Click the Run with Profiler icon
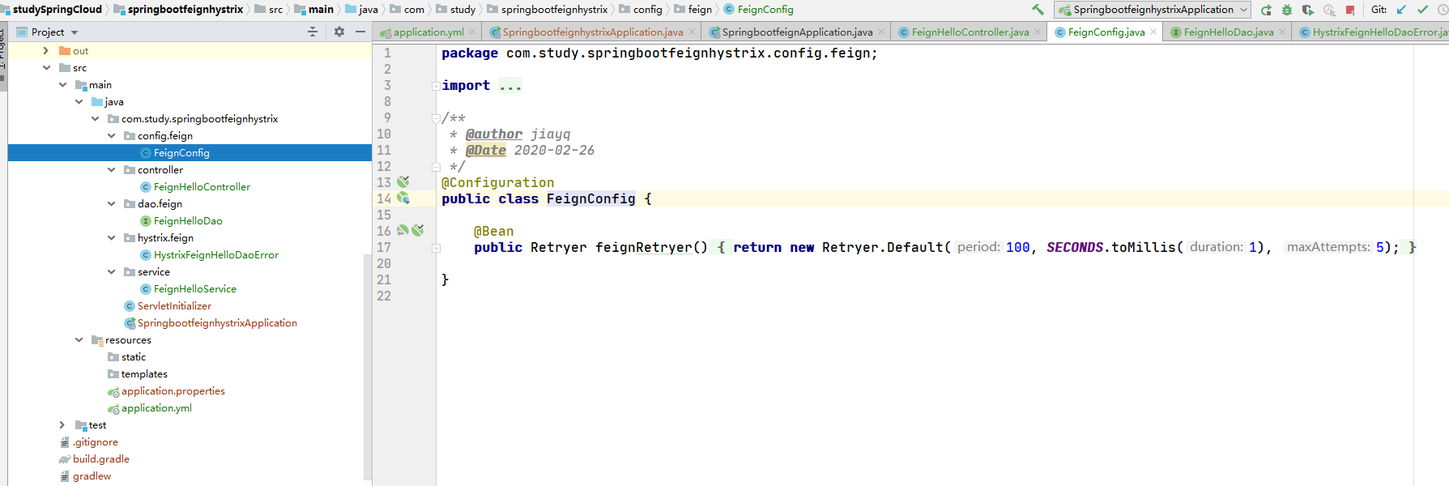This screenshot has width=1449, height=486. pyautogui.click(x=1329, y=10)
